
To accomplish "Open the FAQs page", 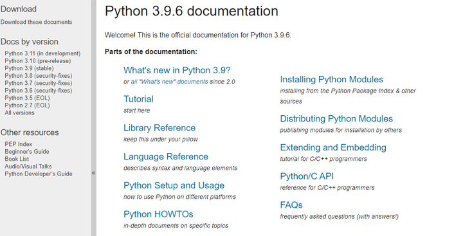I will [291, 205].
